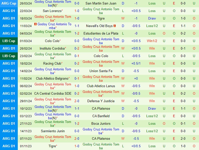199x150 pixels.
Task: Select the date 22/03/24
Action: click(x=26, y=11)
